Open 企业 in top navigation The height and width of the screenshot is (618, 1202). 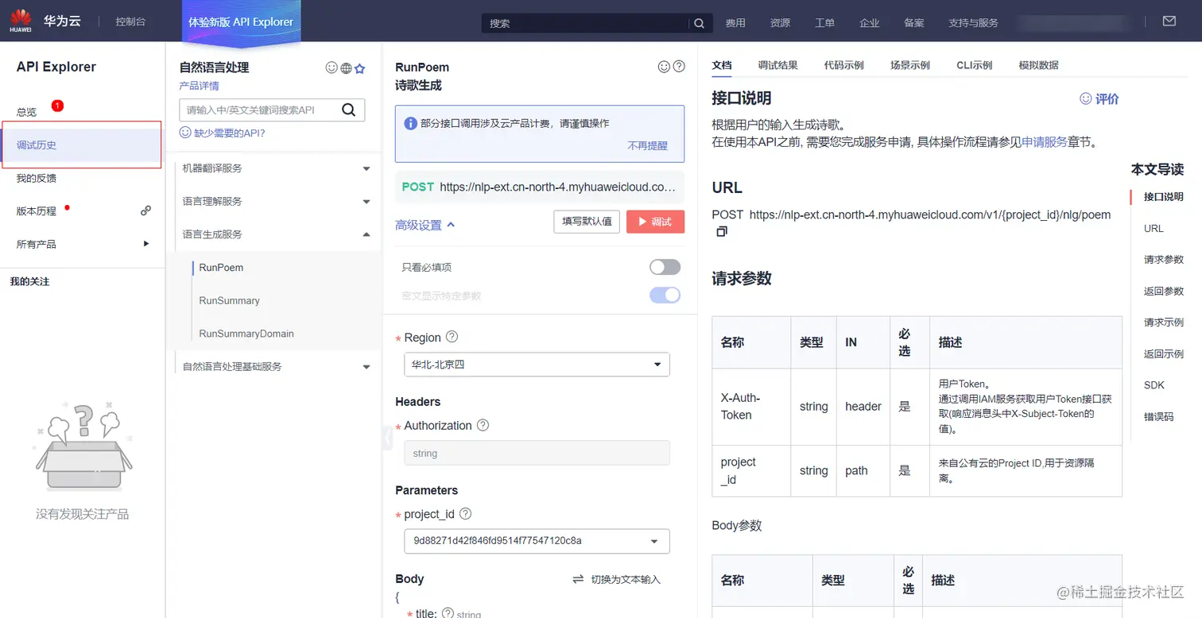869,23
